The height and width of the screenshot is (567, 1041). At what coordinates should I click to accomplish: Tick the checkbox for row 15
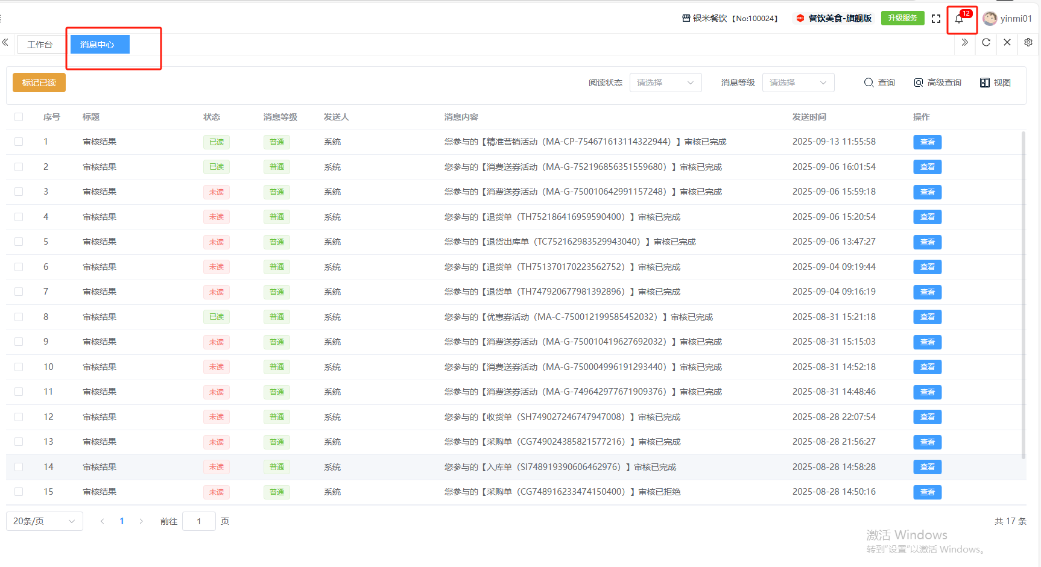[19, 492]
